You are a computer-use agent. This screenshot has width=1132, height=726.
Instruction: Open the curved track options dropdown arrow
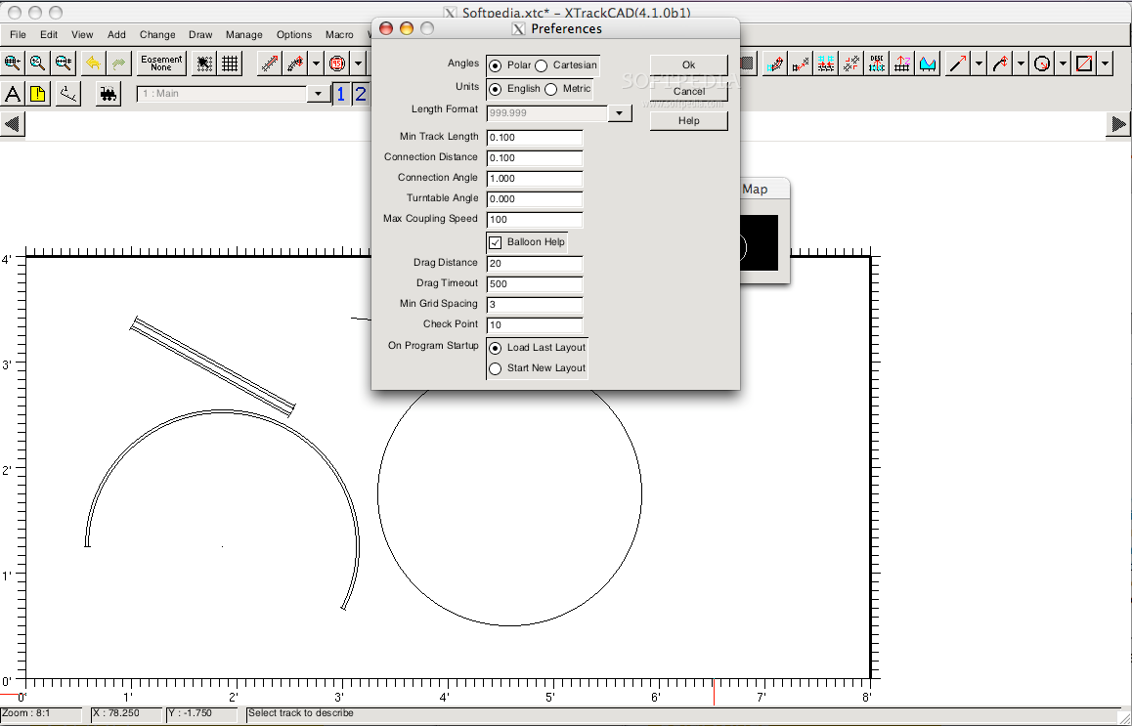click(x=316, y=64)
